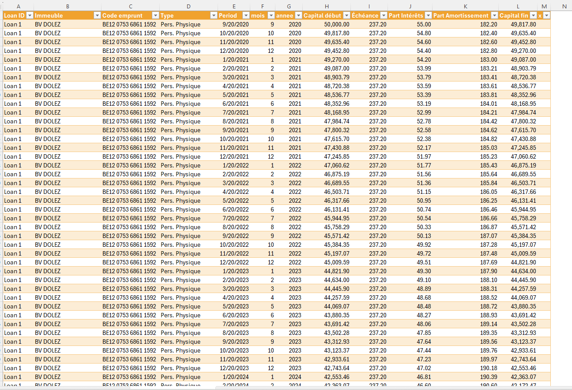Screen dimensions: 572x390
Task: Click Part Amortissement cell 183.00
Action: (x=465, y=59)
